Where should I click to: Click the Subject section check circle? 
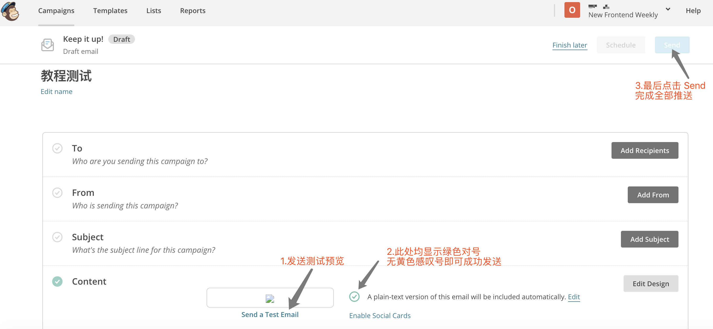pyautogui.click(x=57, y=237)
